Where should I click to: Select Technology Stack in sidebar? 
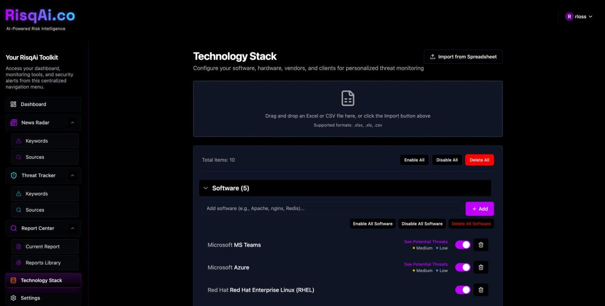click(x=43, y=280)
